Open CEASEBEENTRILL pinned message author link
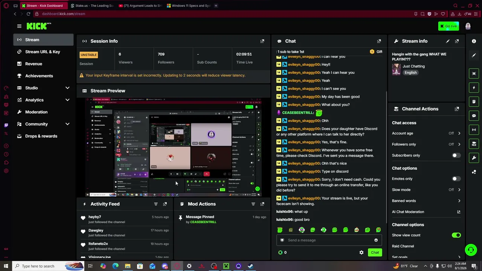 (x=203, y=222)
